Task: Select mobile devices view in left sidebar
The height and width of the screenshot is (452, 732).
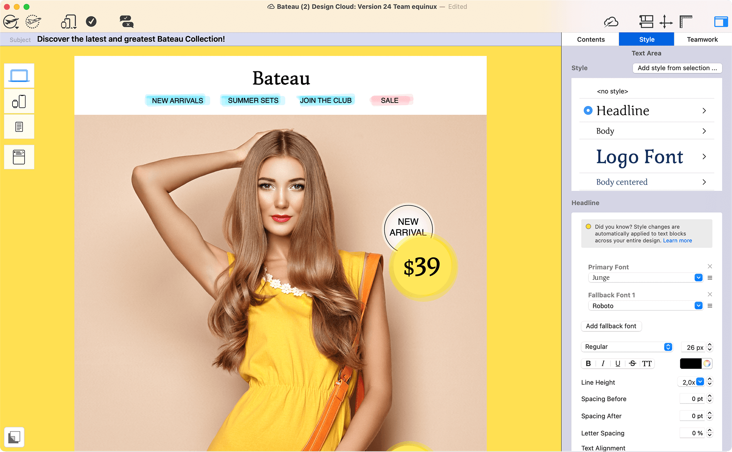Action: coord(19,102)
